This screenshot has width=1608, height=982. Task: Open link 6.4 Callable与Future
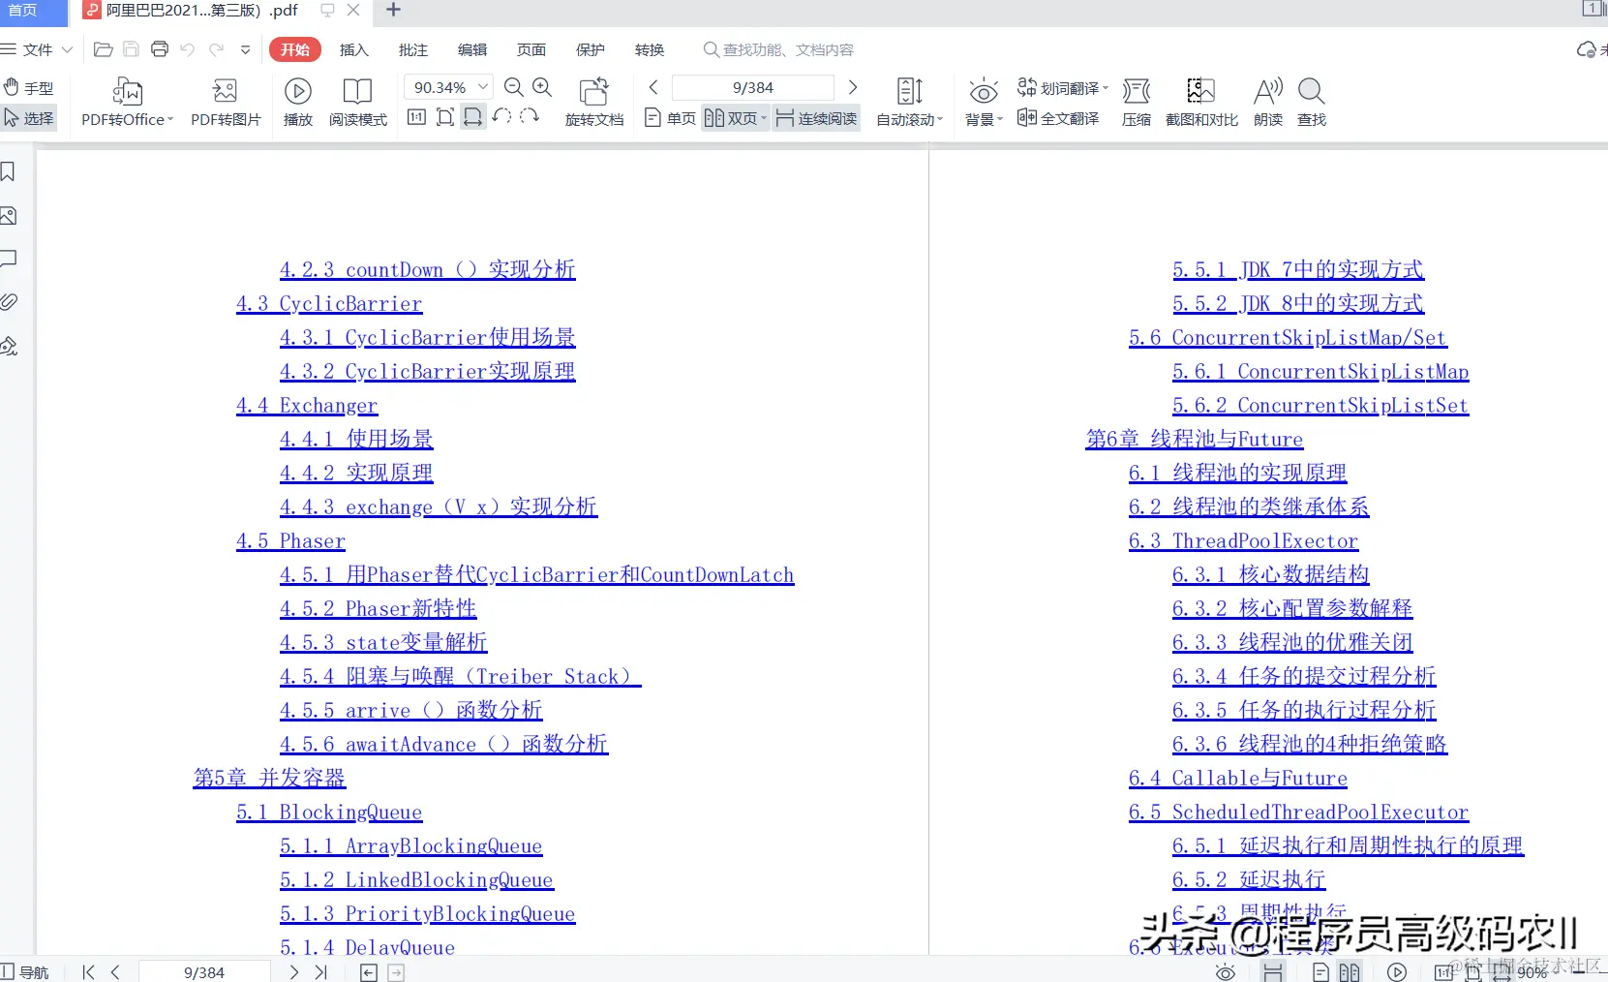1237,778
